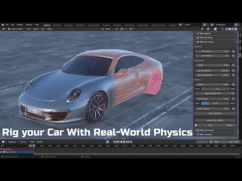Reset the Spring Stiffness value
Viewport: 242px width, 181px height.
click(233, 71)
